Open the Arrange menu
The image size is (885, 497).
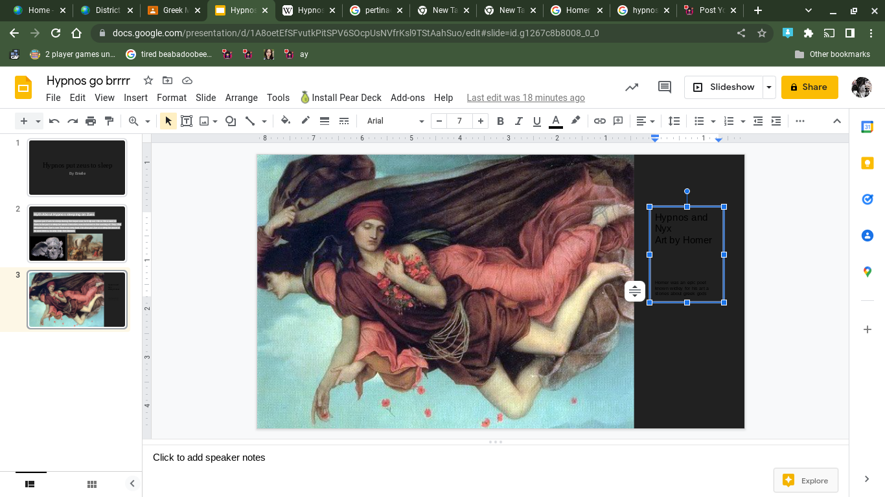242,98
